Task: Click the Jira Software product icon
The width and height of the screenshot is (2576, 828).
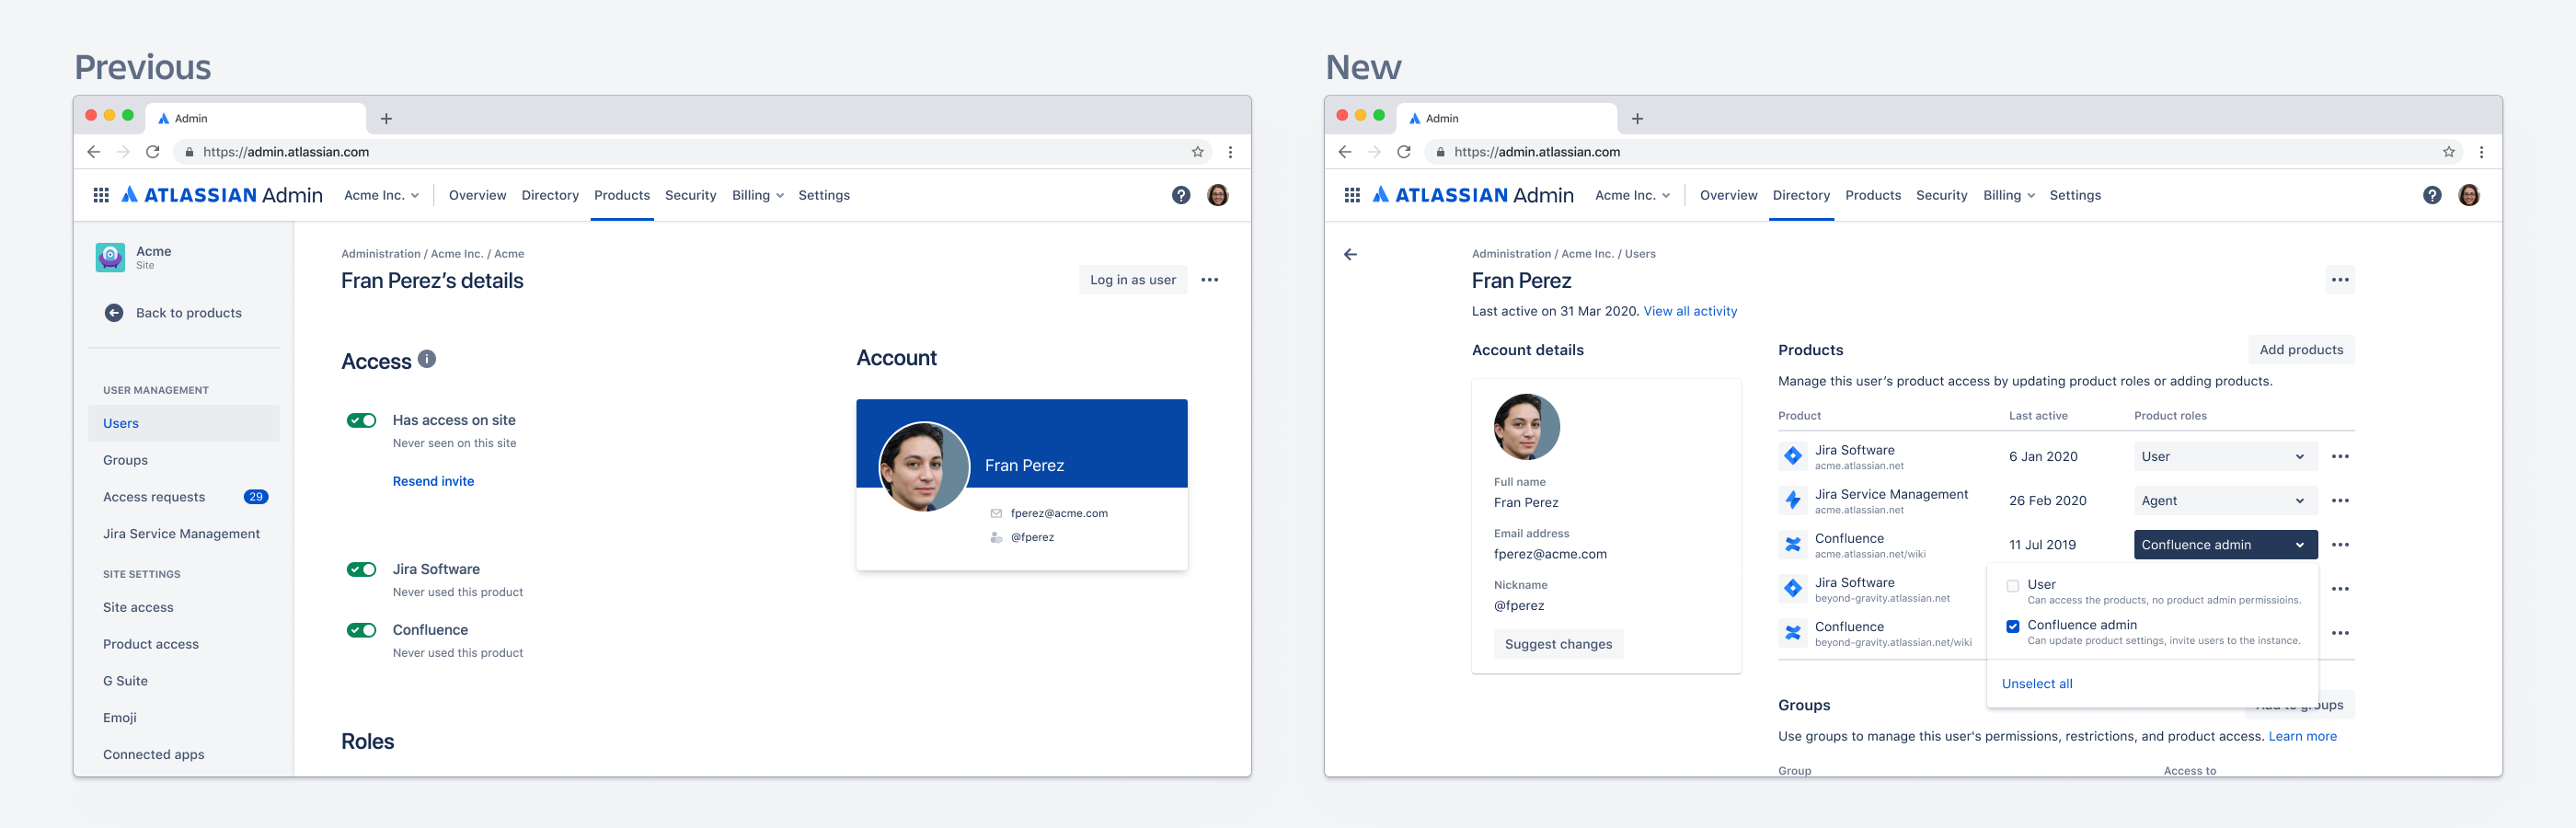Action: (x=1793, y=456)
